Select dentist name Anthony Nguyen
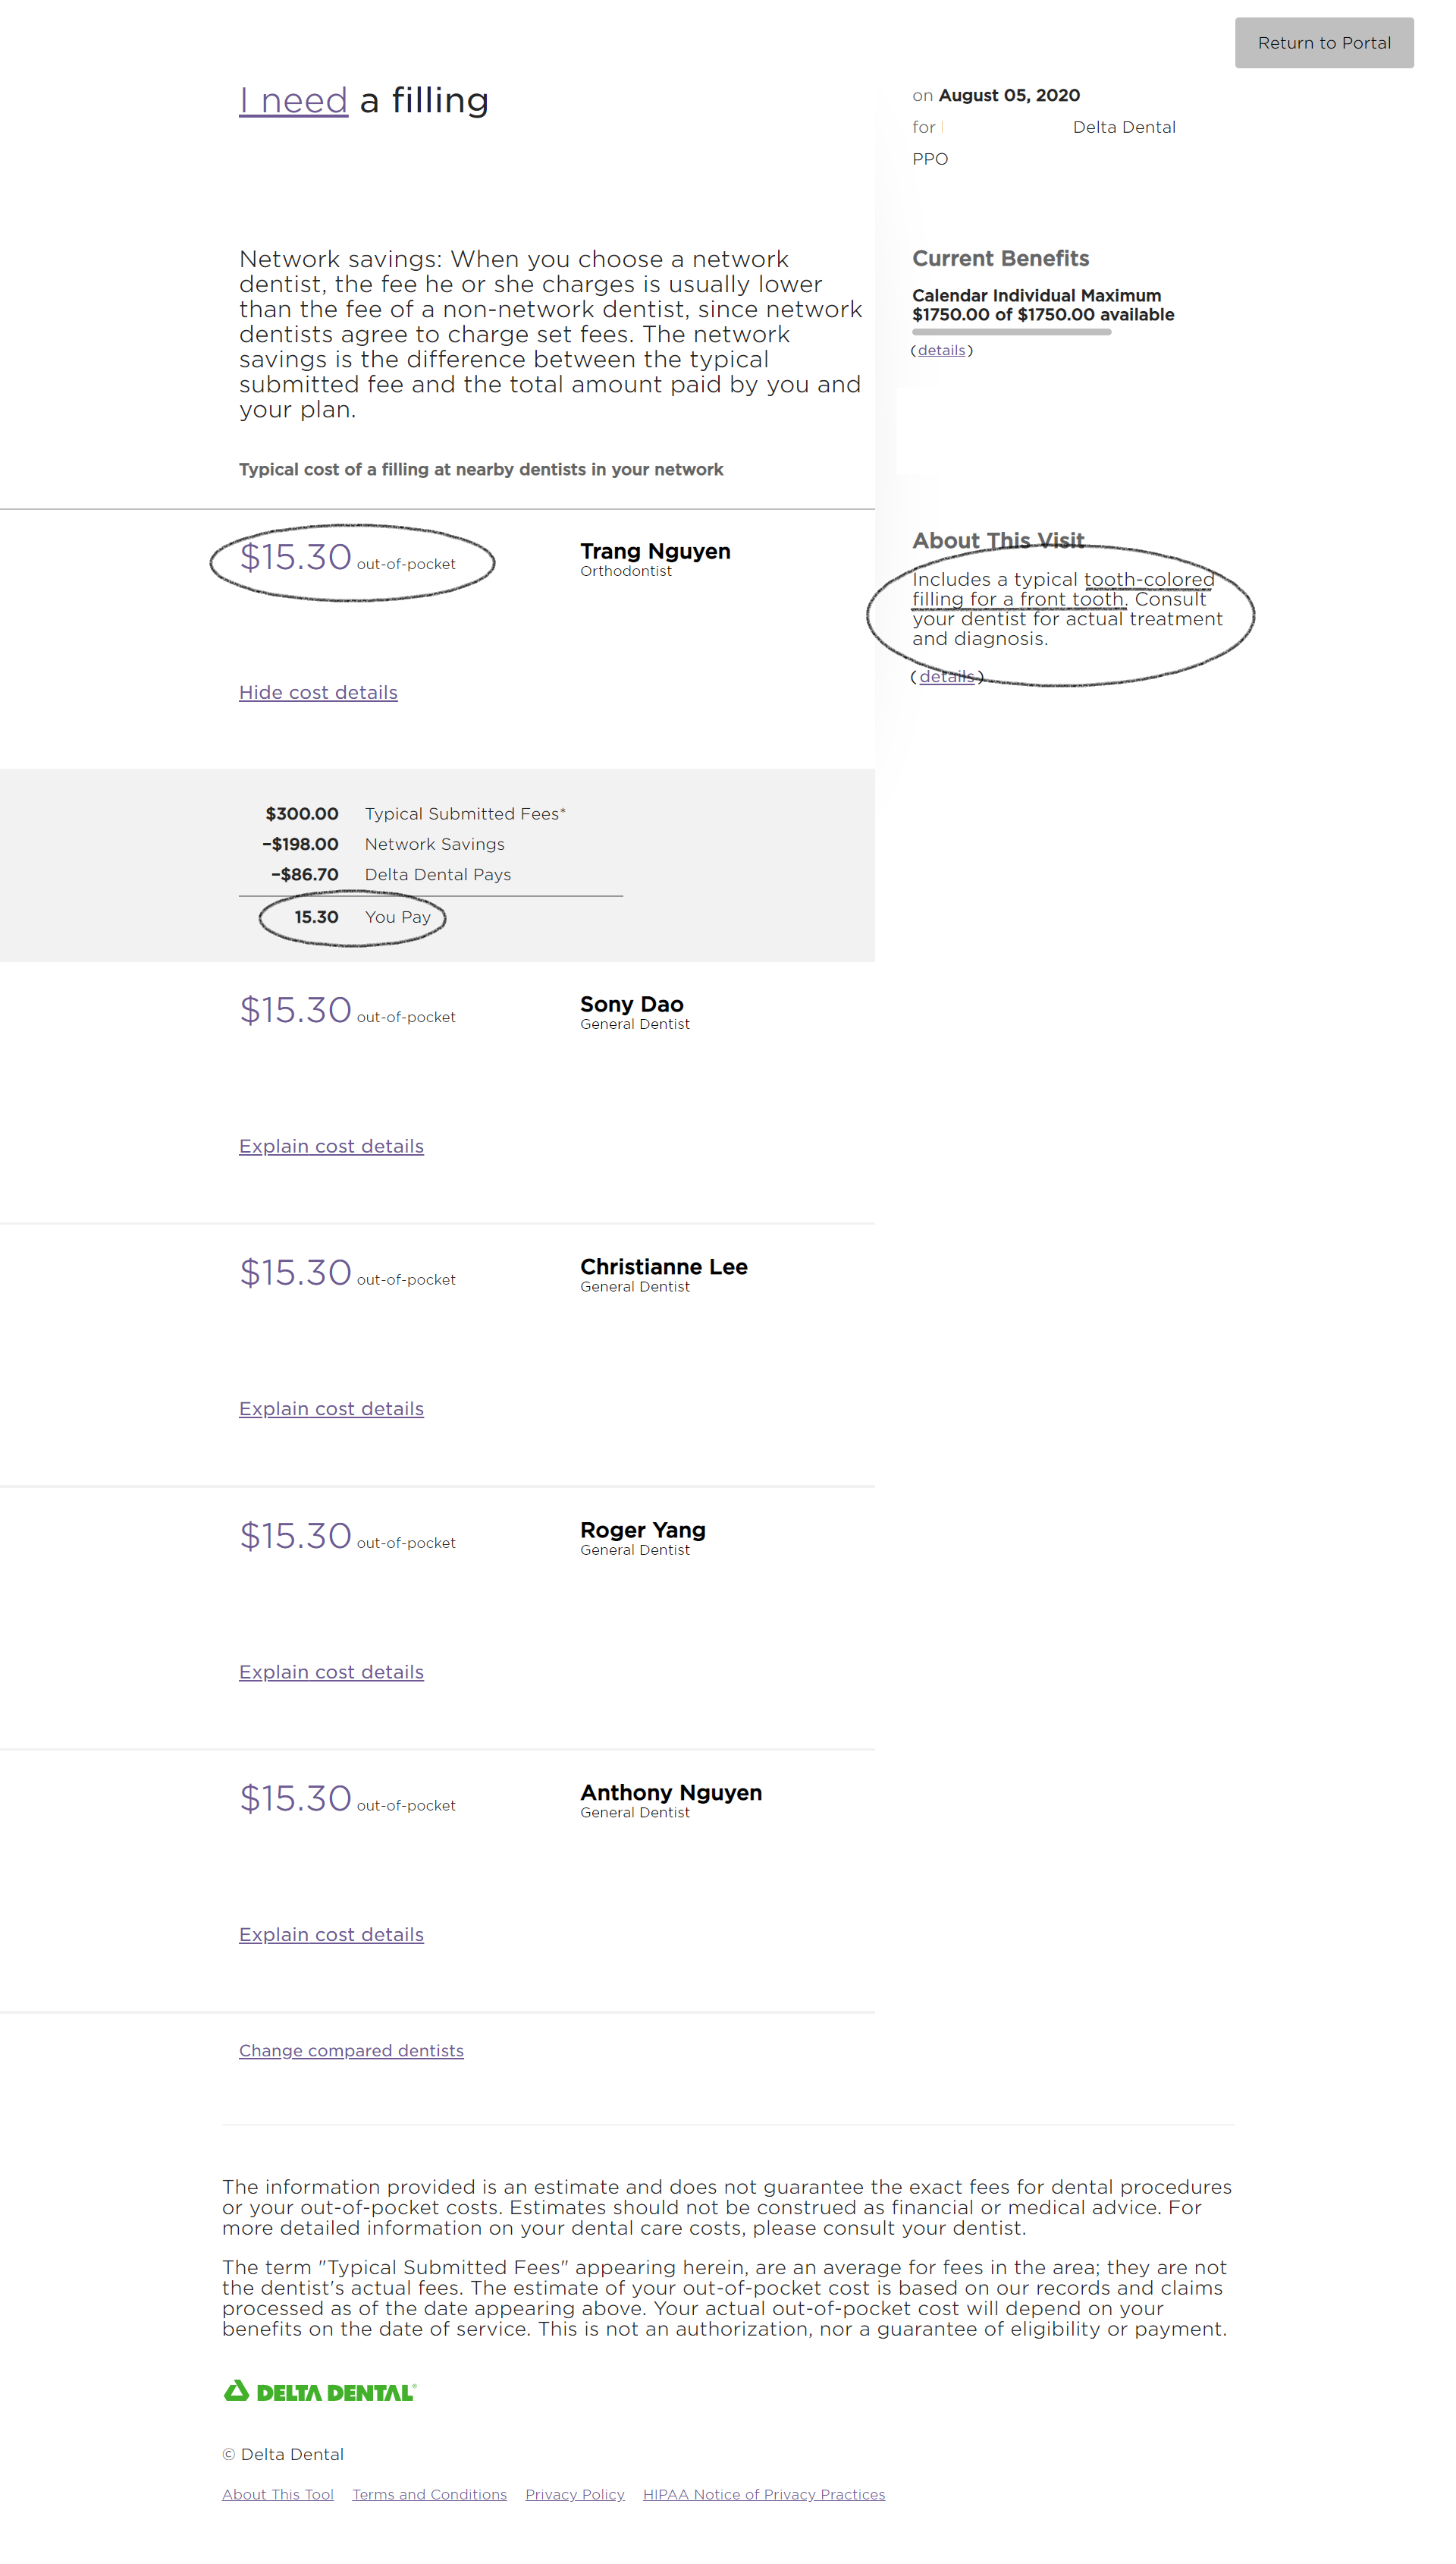Image resolution: width=1456 pixels, height=2564 pixels. [x=671, y=1793]
